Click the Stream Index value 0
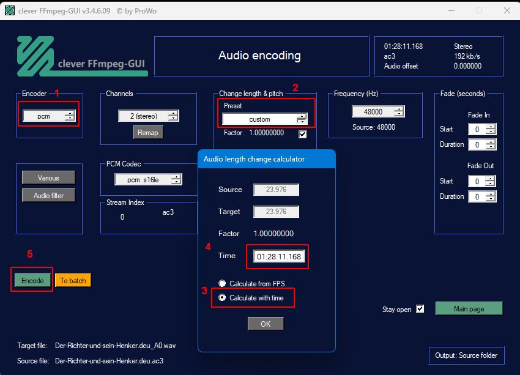Screen dimensions: 520x375 coord(122,217)
